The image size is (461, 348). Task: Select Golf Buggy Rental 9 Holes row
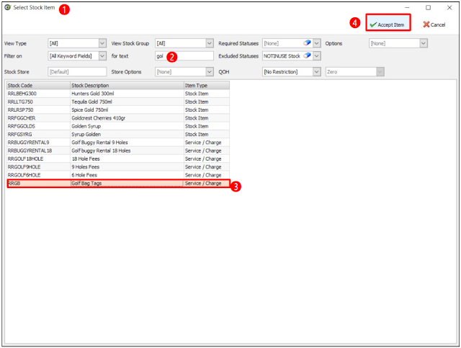(x=118, y=143)
